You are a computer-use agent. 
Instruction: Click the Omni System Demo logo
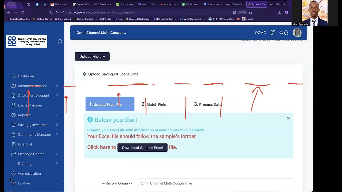[x=26, y=41]
